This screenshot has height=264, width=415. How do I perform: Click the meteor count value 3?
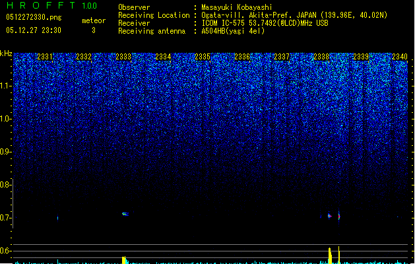click(x=94, y=30)
